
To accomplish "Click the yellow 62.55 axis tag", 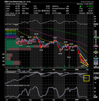I will 96,52.
